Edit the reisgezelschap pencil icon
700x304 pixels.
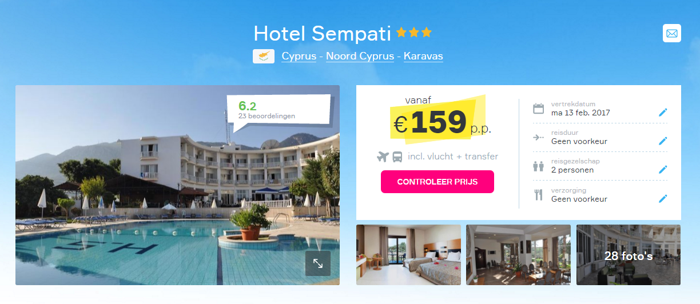663,169
